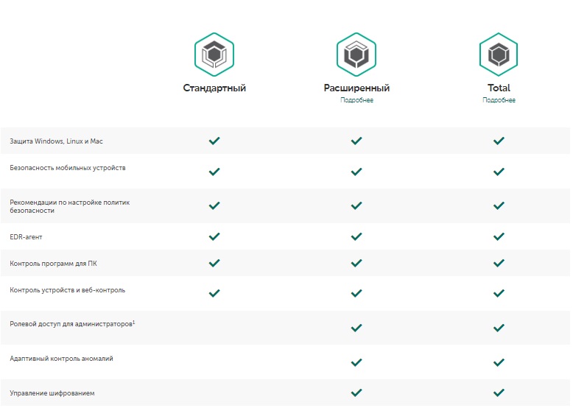Click the EDR-агент feature label
573x408 pixels.
tap(27, 237)
